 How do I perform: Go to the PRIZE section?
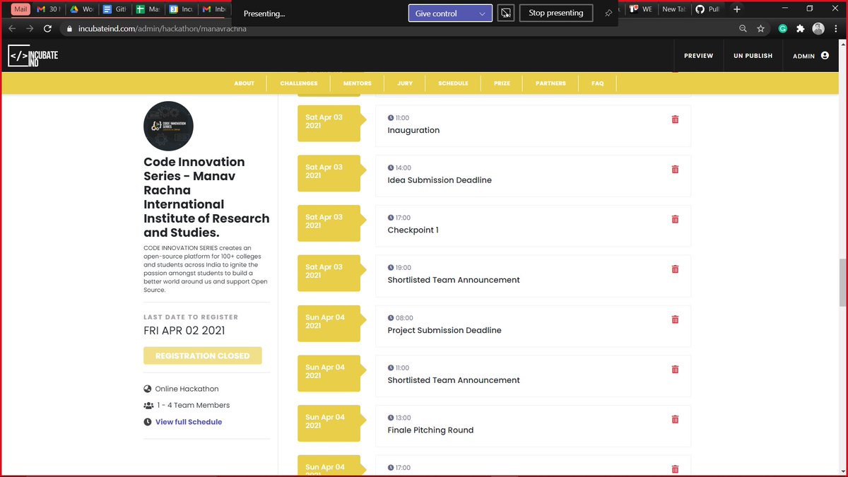[502, 83]
